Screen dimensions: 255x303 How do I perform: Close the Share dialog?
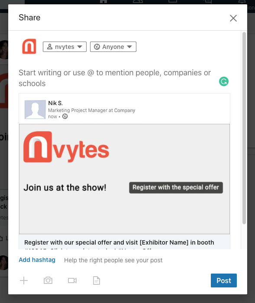[x=233, y=18]
